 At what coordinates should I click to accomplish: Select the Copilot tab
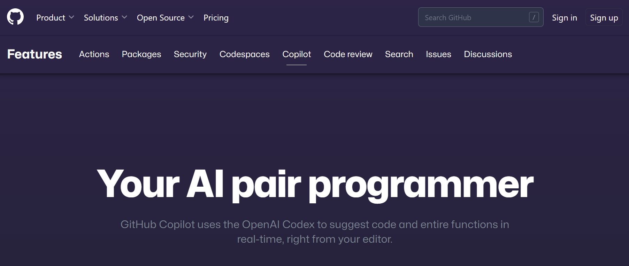(x=297, y=54)
